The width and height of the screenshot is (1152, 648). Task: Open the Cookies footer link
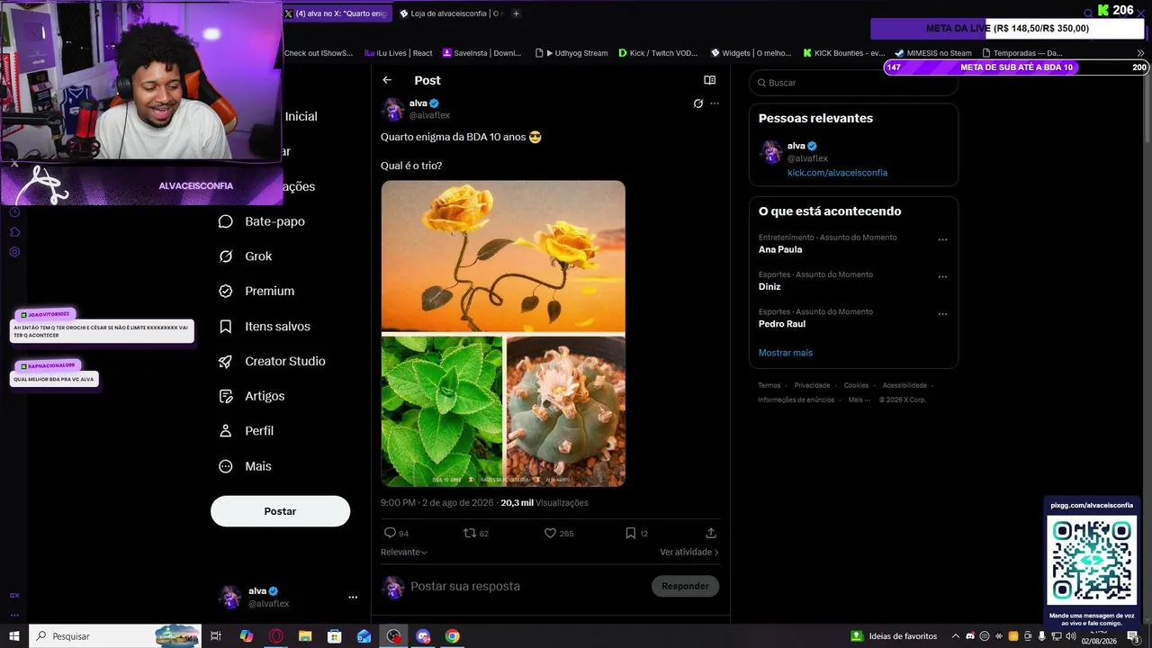856,385
